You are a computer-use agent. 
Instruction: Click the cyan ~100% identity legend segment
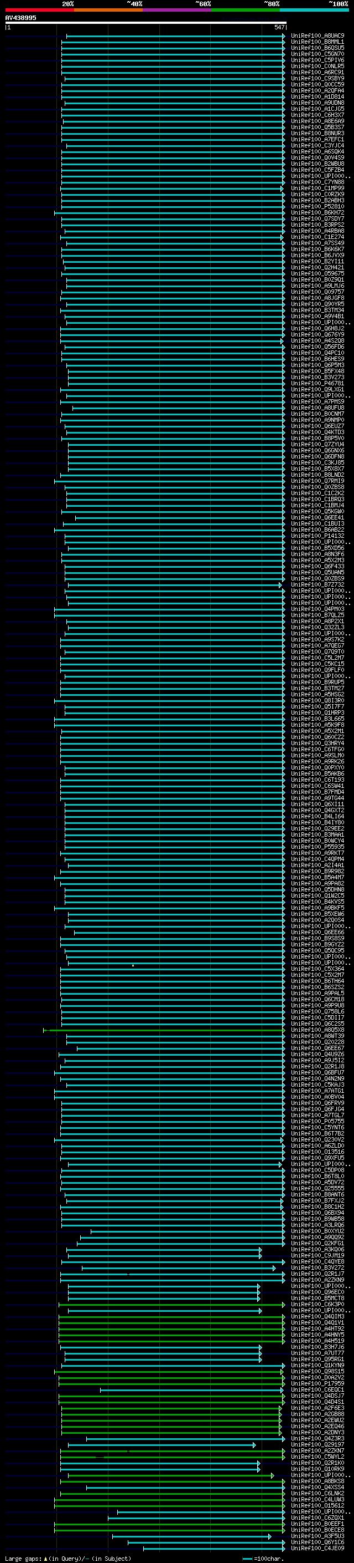pyautogui.click(x=314, y=10)
